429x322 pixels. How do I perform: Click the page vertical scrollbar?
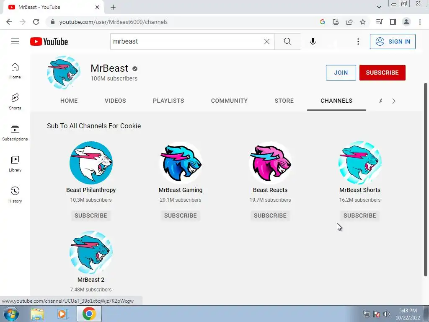[426, 179]
